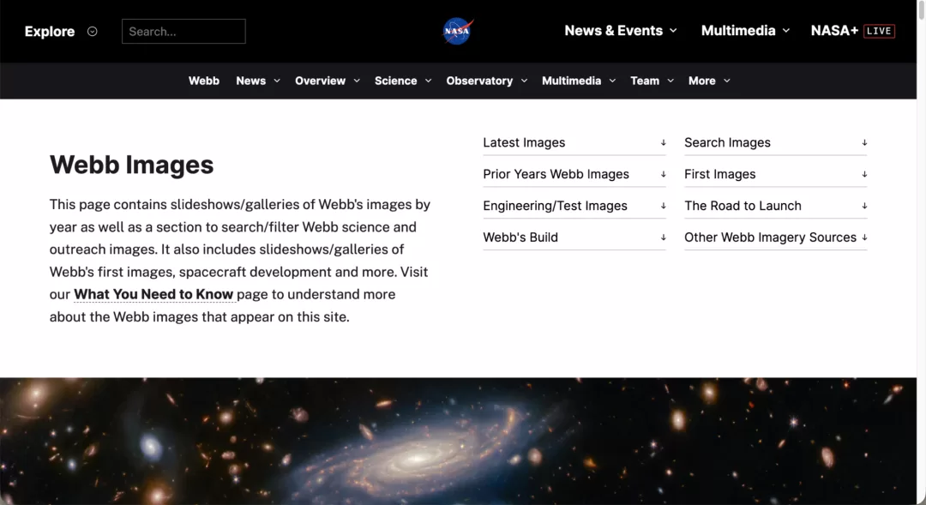Expand the Science submenu chevron
926x505 pixels.
[428, 81]
